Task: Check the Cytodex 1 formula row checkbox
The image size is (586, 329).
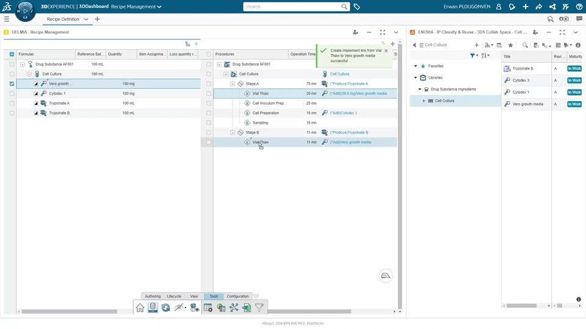Action: coord(12,94)
